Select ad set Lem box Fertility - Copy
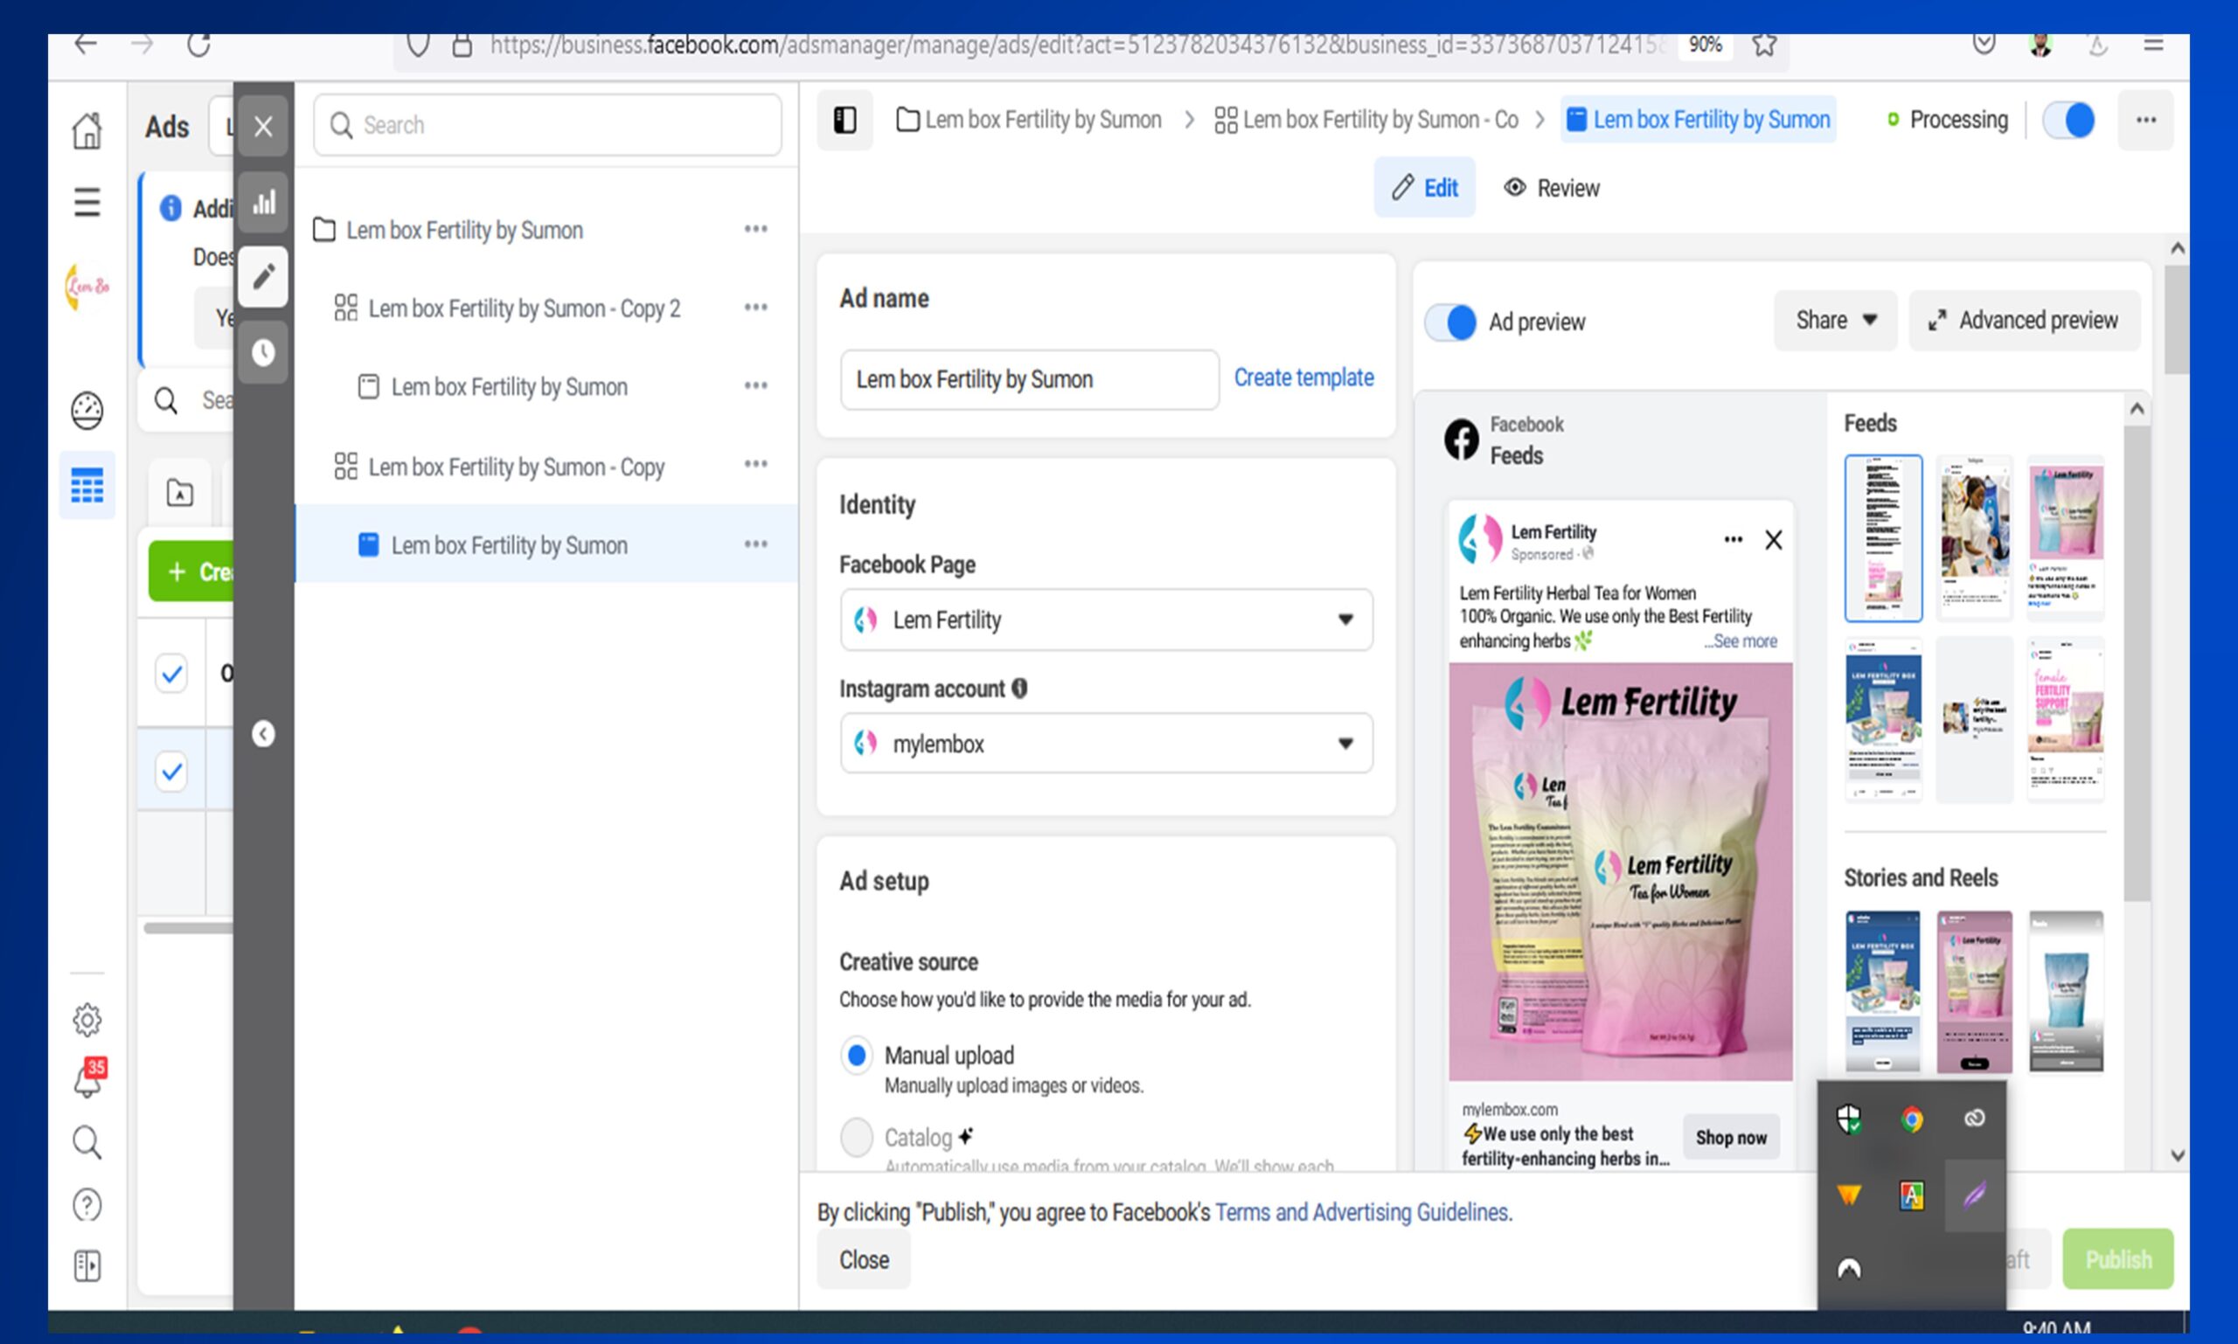The width and height of the screenshot is (2238, 1344). [517, 468]
